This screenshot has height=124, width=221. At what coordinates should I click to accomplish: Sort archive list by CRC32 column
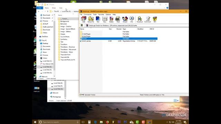coord(152,29)
